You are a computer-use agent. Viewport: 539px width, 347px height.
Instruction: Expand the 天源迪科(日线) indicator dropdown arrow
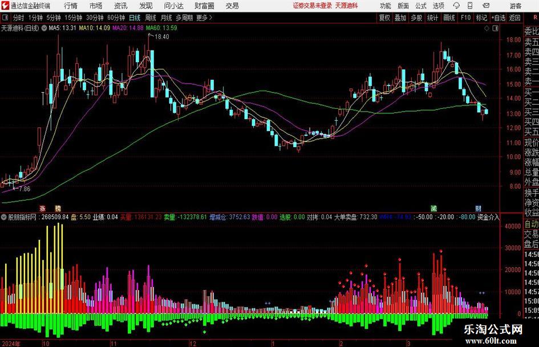pos(44,28)
